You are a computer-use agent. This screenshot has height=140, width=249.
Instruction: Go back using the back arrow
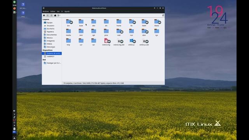(44, 16)
